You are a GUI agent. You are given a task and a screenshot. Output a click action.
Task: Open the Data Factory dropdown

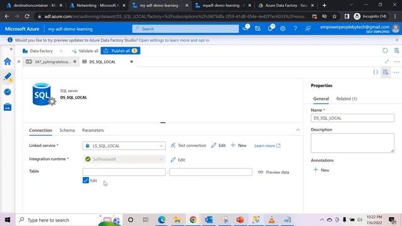[43, 51]
